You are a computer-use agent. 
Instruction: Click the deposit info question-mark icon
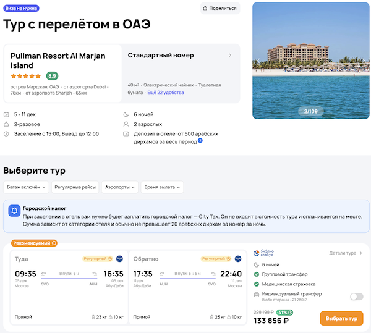(200, 141)
